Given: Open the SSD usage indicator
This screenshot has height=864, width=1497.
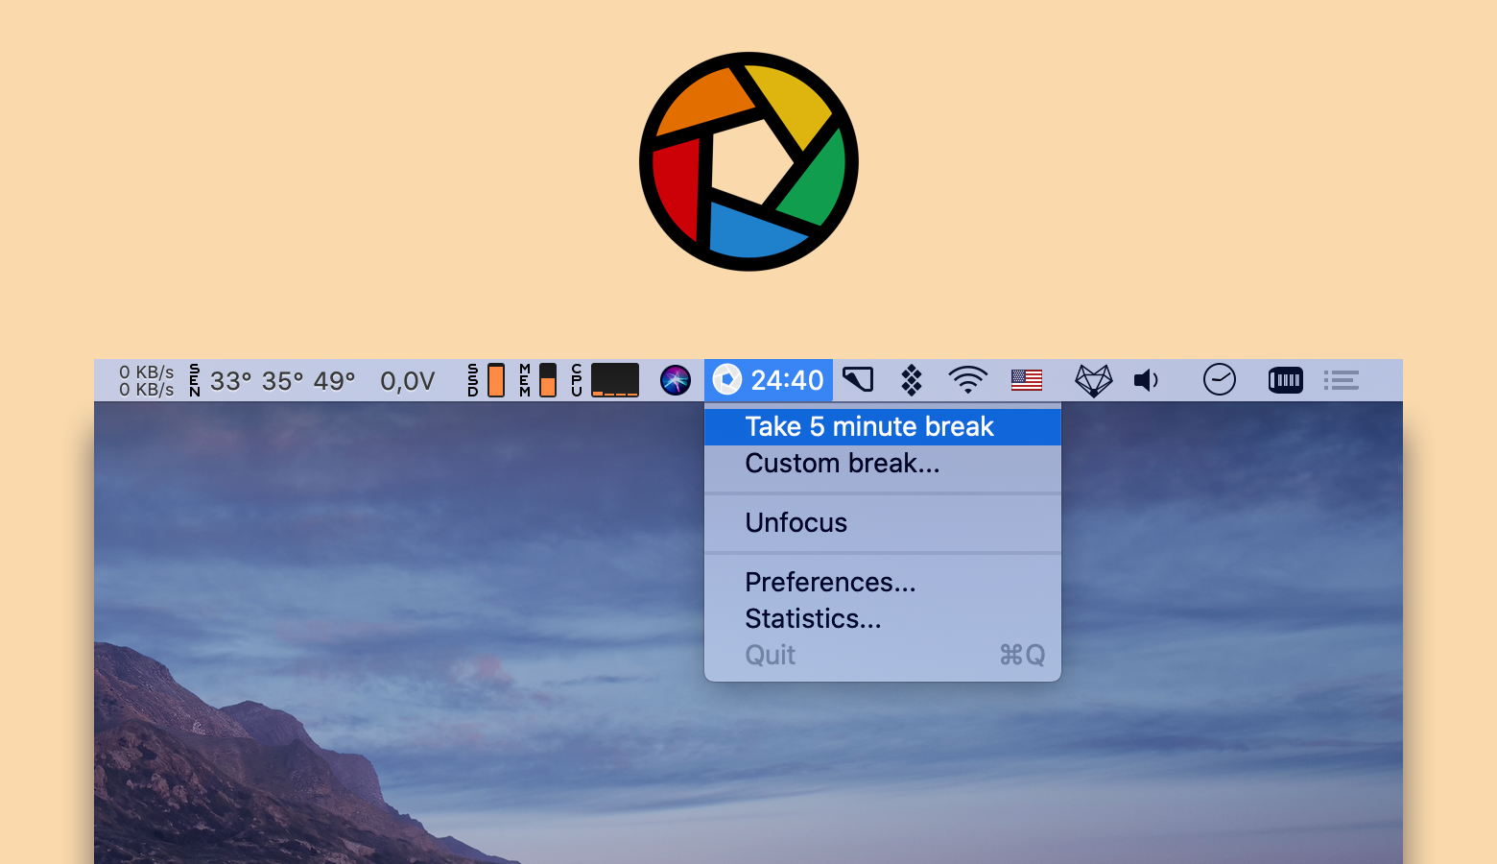Looking at the screenshot, I should click(x=487, y=380).
